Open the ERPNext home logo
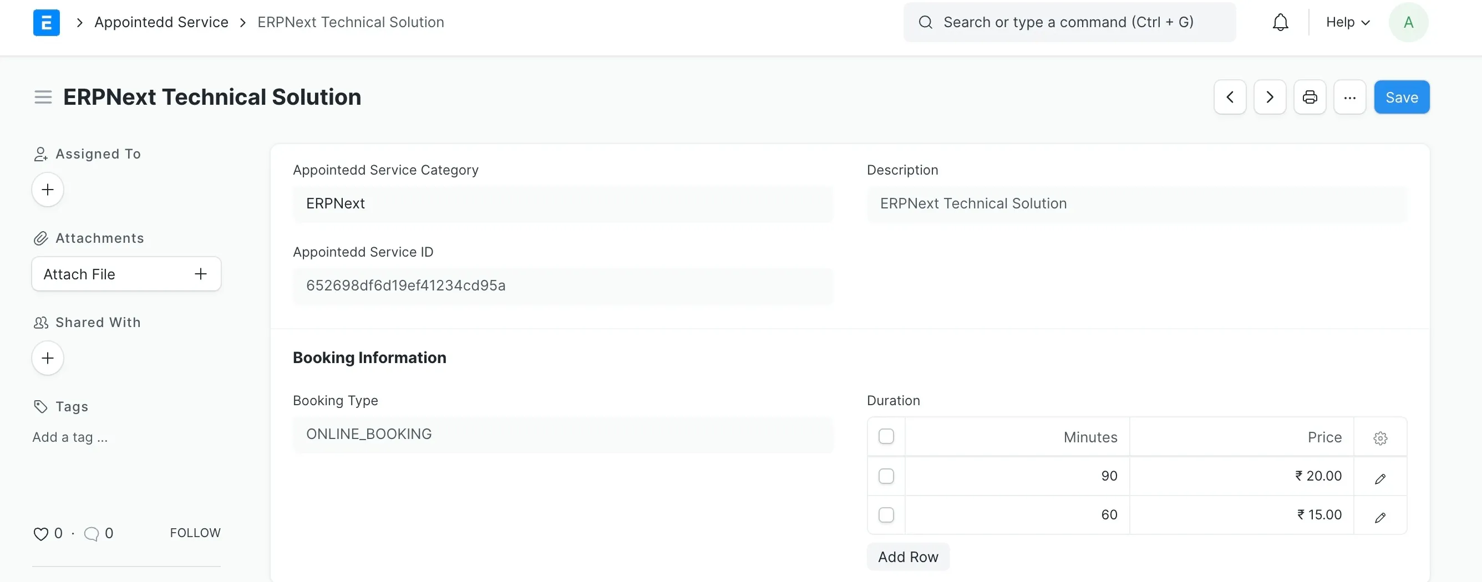1482x582 pixels. [46, 22]
